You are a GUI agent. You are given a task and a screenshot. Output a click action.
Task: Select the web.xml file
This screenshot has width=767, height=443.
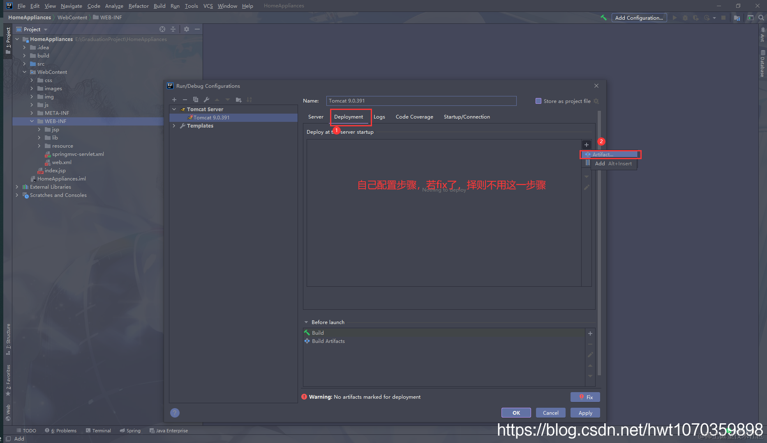62,162
